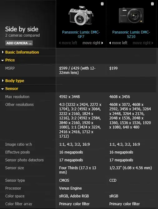Select the Sensor type label
This screenshot has width=158, height=209.
[15, 180]
